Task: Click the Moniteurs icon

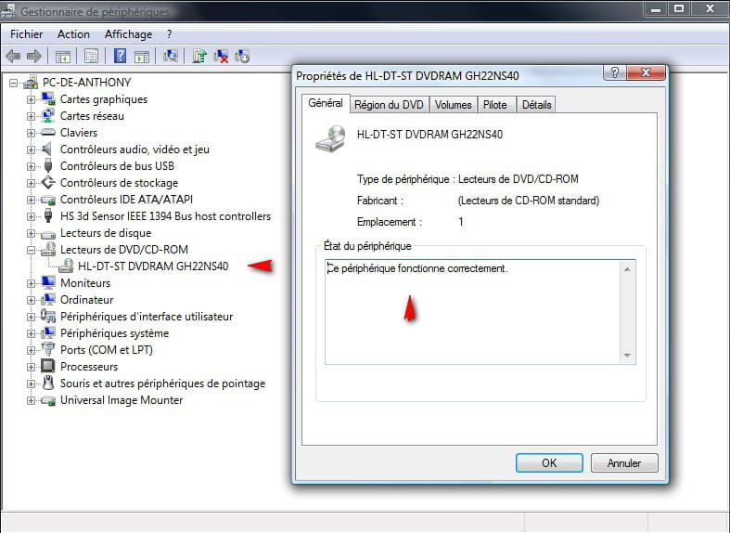Action: pyautogui.click(x=48, y=282)
